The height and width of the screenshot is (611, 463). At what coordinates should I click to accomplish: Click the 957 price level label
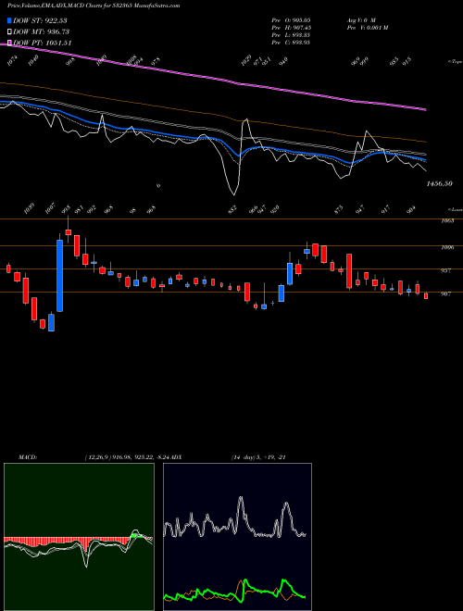(x=445, y=270)
